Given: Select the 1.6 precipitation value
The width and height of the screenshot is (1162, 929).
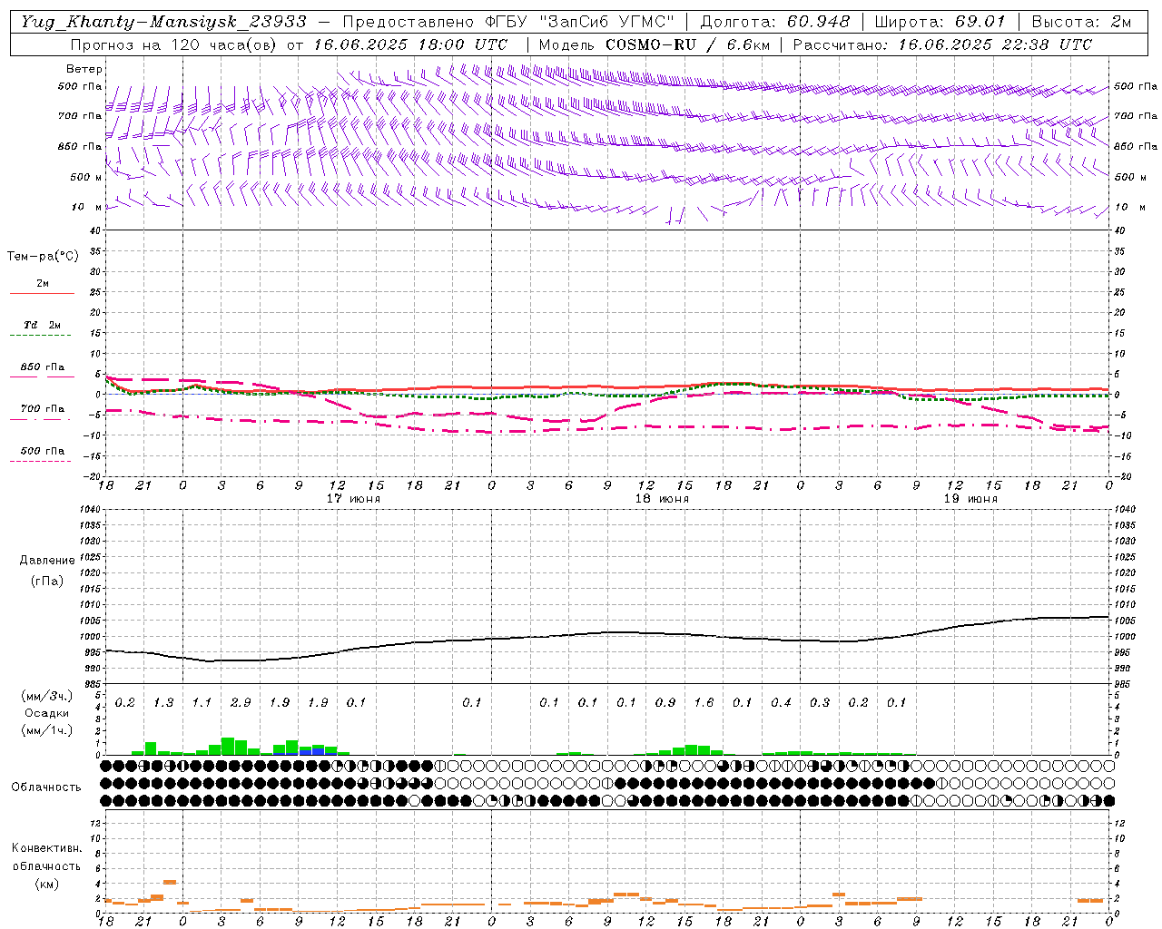Looking at the screenshot, I should click(x=704, y=703).
